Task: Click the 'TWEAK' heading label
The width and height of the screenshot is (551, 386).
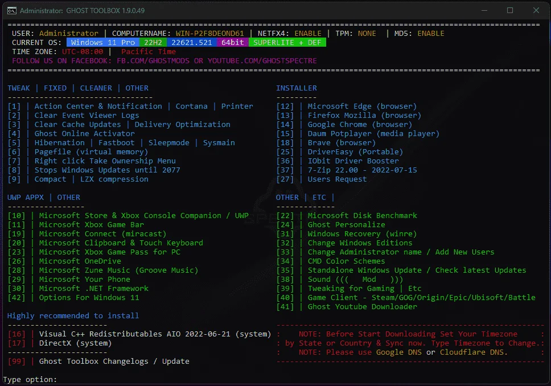Action: point(19,88)
